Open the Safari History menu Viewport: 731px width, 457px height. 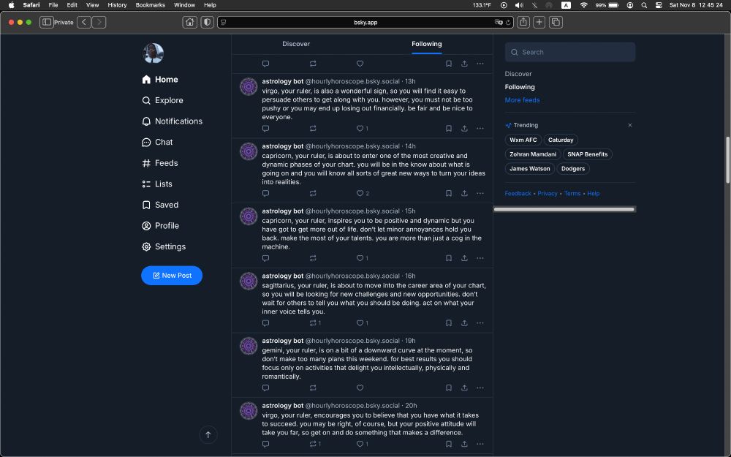pos(117,5)
